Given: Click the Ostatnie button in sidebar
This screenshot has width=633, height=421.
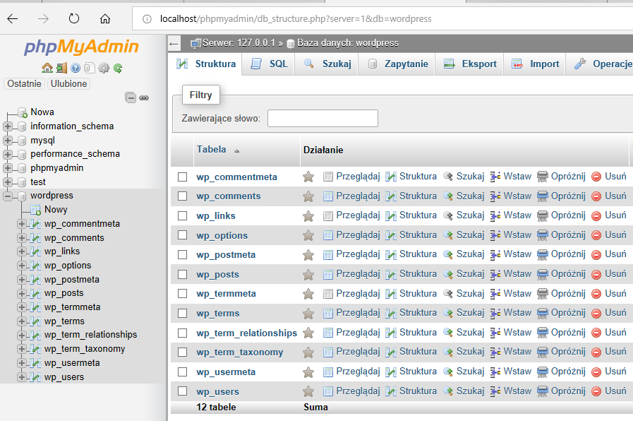Looking at the screenshot, I should (x=24, y=83).
